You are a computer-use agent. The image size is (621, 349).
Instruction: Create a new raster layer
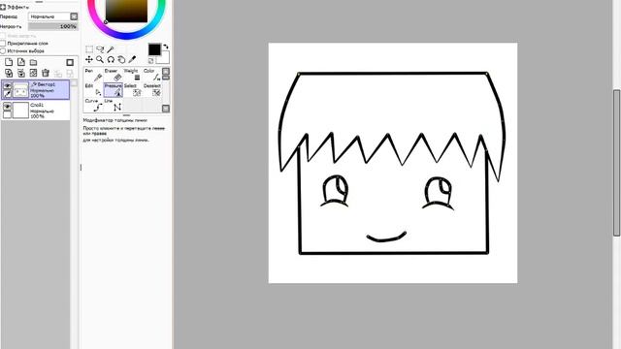[x=9, y=62]
